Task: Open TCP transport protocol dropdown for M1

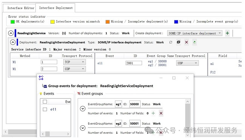Action: [x=74, y=62]
